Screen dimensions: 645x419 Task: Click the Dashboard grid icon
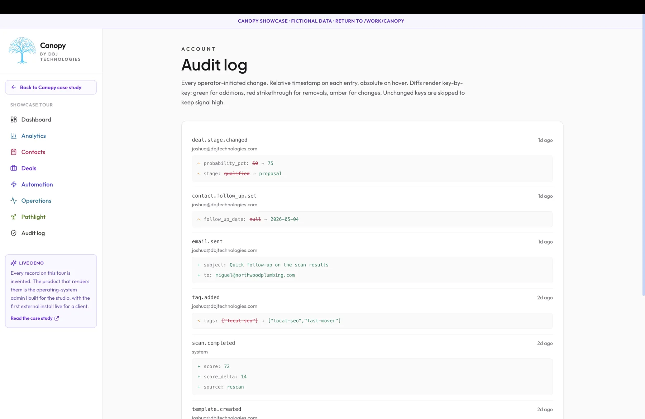coord(14,120)
